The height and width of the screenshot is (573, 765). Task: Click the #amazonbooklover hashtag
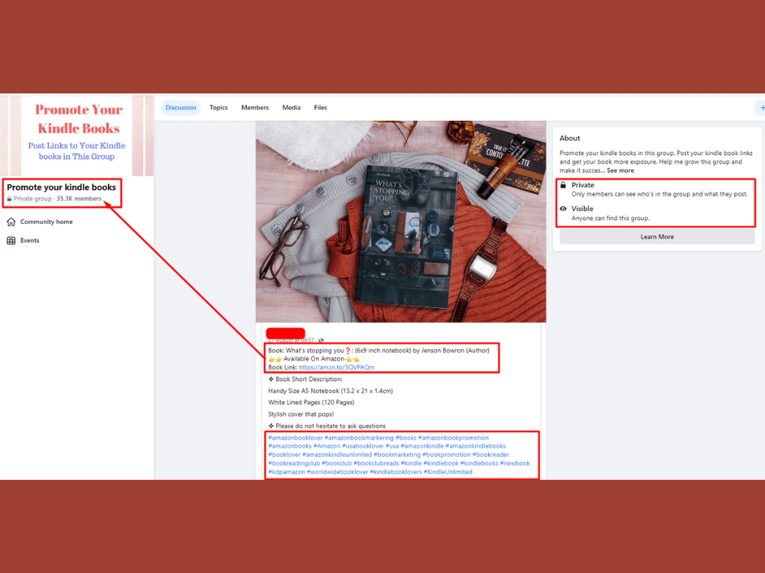coord(295,438)
